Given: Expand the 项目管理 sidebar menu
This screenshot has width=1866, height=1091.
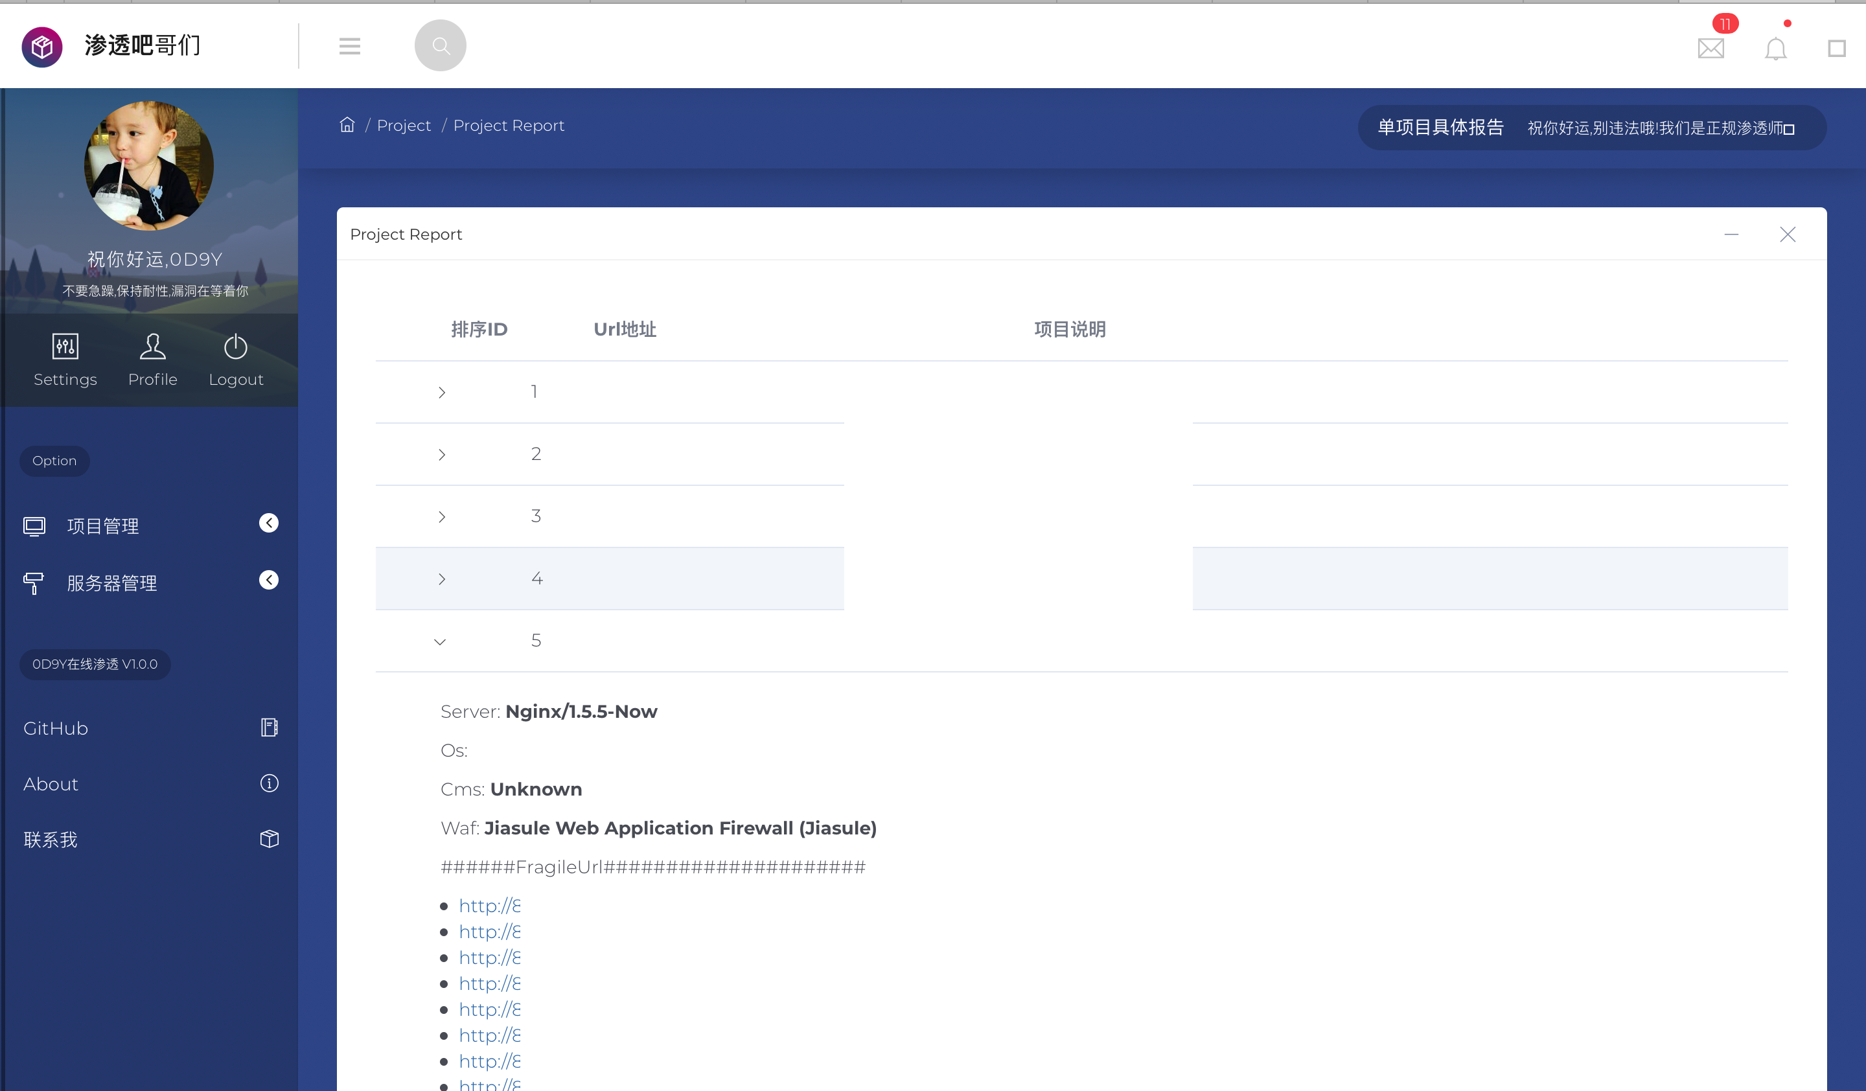Looking at the screenshot, I should point(150,525).
